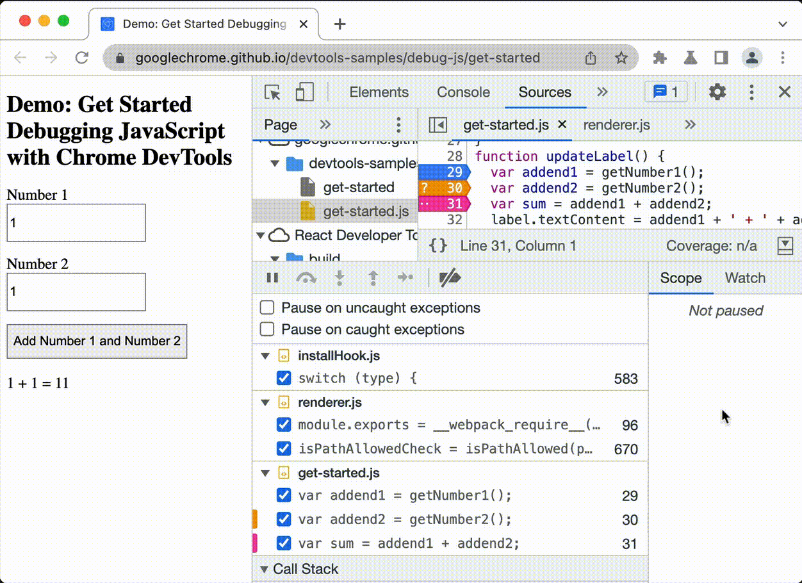Collapse the installHook.js breakpoint group

[x=265, y=356]
